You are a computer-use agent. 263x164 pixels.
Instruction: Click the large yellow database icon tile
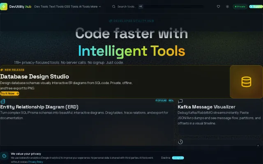pos(246,82)
